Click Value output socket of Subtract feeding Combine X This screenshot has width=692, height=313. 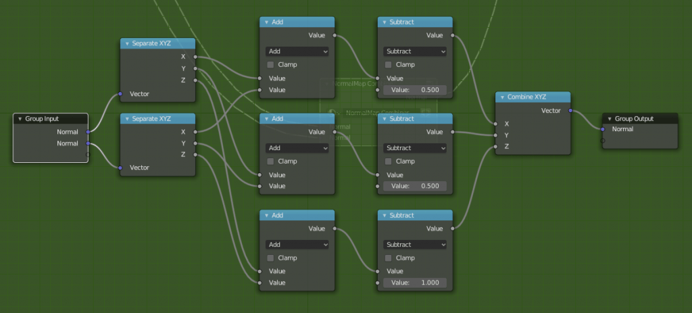tap(452, 35)
